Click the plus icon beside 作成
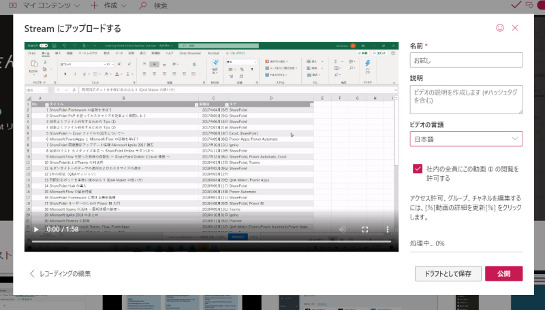This screenshot has width=545, height=310. click(x=94, y=5)
